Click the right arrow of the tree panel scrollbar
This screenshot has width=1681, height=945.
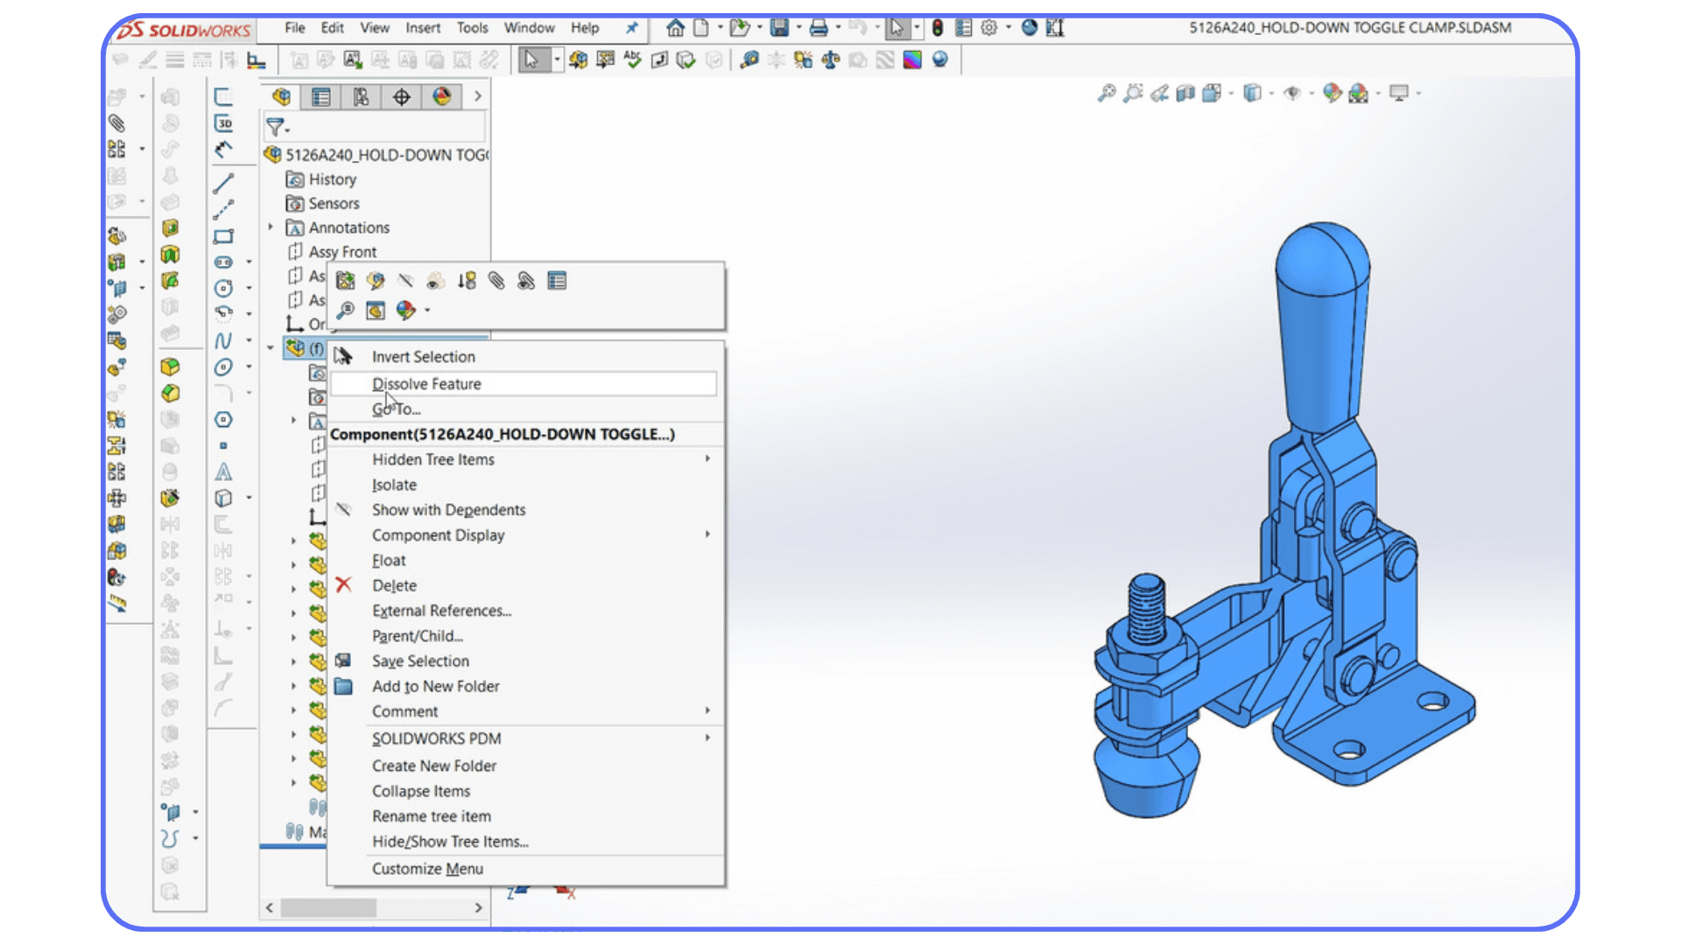[x=480, y=908]
